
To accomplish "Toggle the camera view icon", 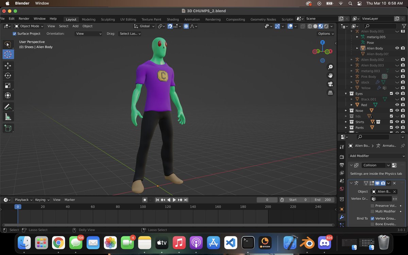I will [x=330, y=84].
